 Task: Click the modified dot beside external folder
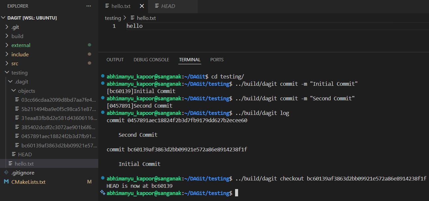[x=89, y=45]
